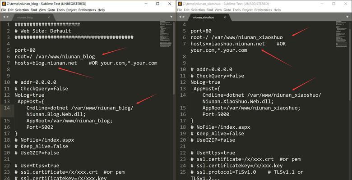Click the 'hosts=blog.niunan.net' text

[46, 63]
